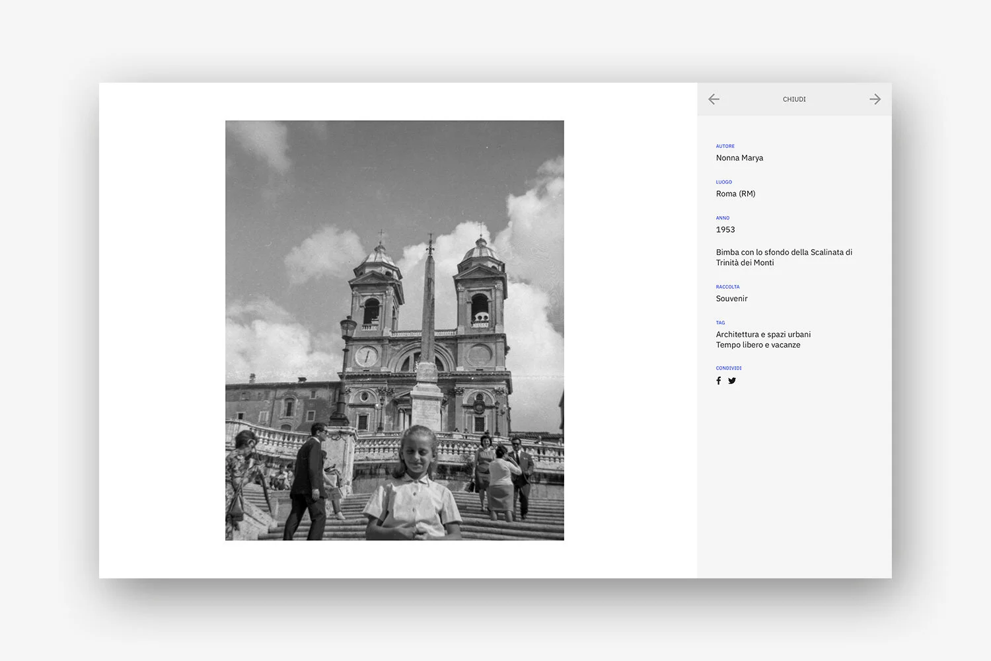Open the author Nonna Marya
This screenshot has width=991, height=661.
[739, 158]
